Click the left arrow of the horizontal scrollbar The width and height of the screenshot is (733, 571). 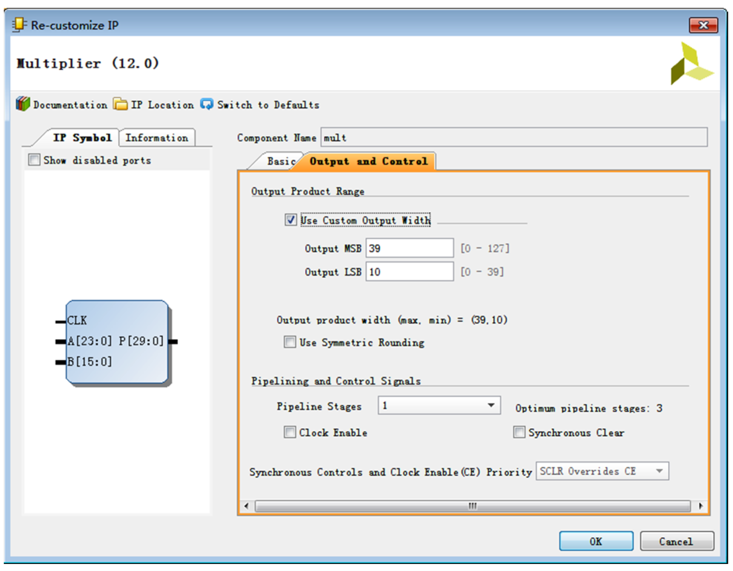tap(247, 506)
